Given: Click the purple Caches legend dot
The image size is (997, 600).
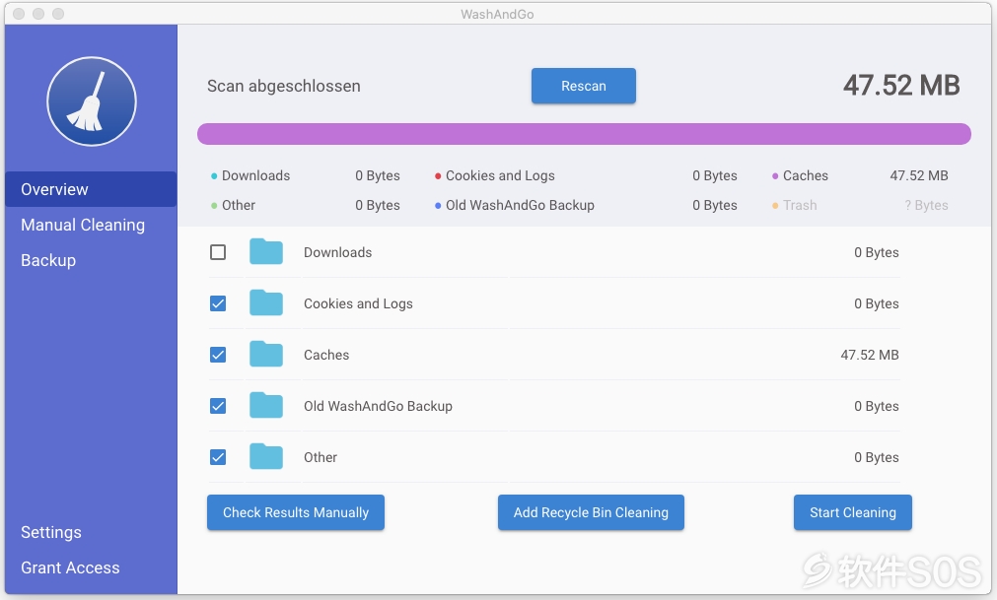Looking at the screenshot, I should [775, 176].
